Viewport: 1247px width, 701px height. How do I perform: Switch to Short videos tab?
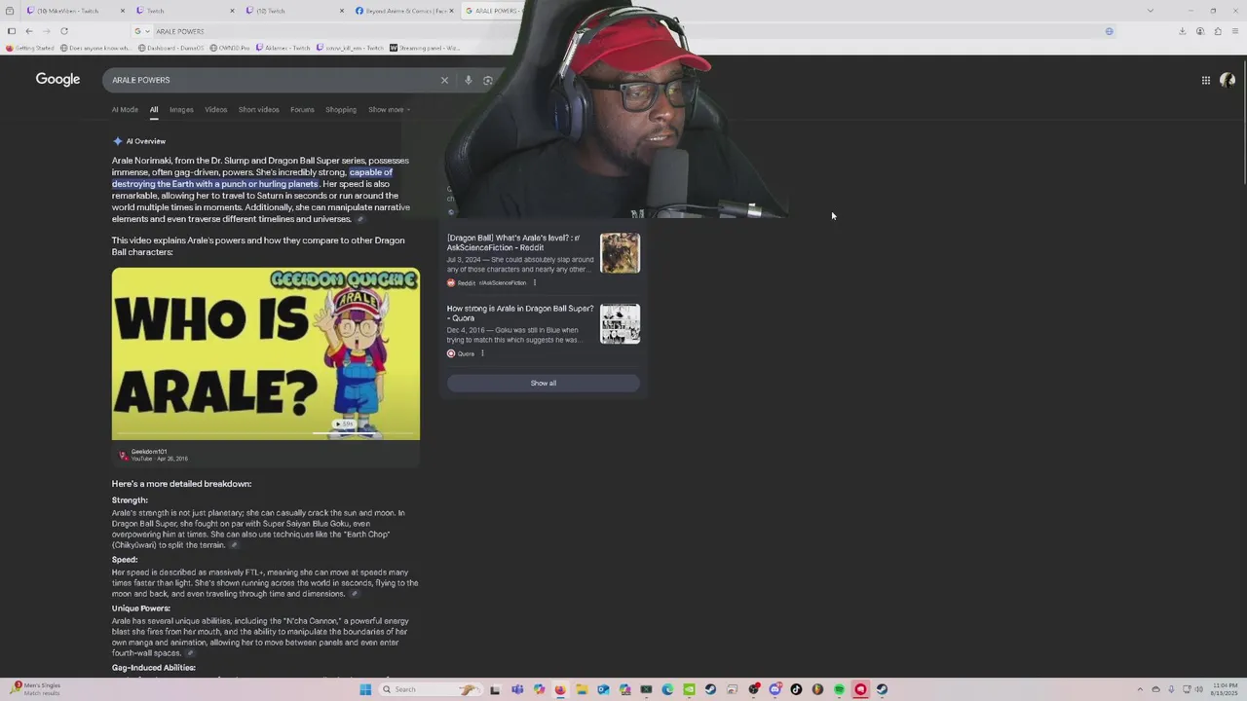point(258,109)
